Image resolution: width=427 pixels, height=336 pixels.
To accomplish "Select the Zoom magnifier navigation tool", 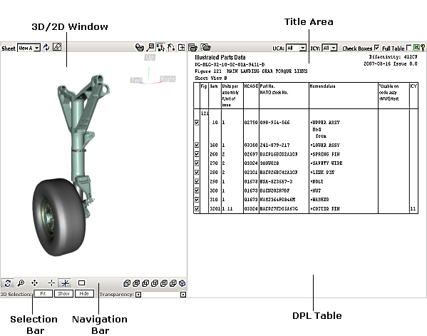I will [x=21, y=283].
